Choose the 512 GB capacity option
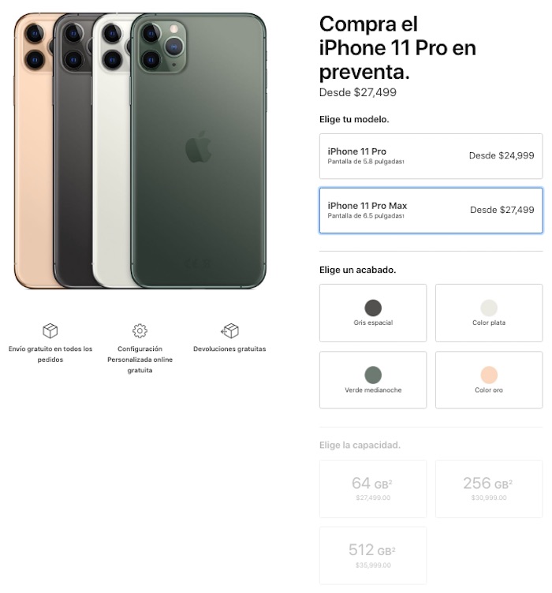 pyautogui.click(x=373, y=556)
